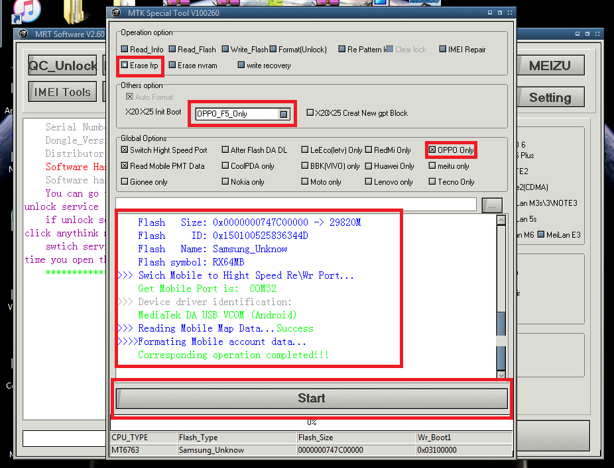The image size is (614, 468).
Task: Click the MRT Software title bar icon
Action: (x=23, y=34)
